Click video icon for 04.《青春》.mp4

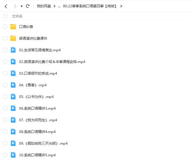pos(13,85)
